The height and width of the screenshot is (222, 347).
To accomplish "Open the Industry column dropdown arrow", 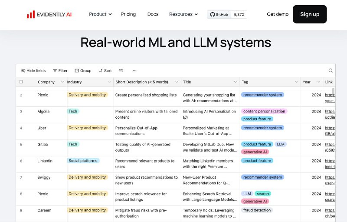I will click(109, 82).
